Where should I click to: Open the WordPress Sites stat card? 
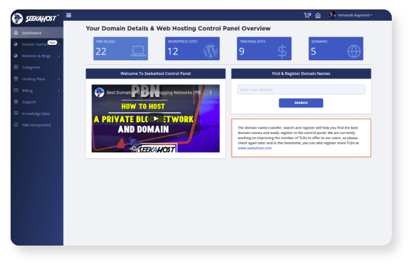(x=192, y=48)
